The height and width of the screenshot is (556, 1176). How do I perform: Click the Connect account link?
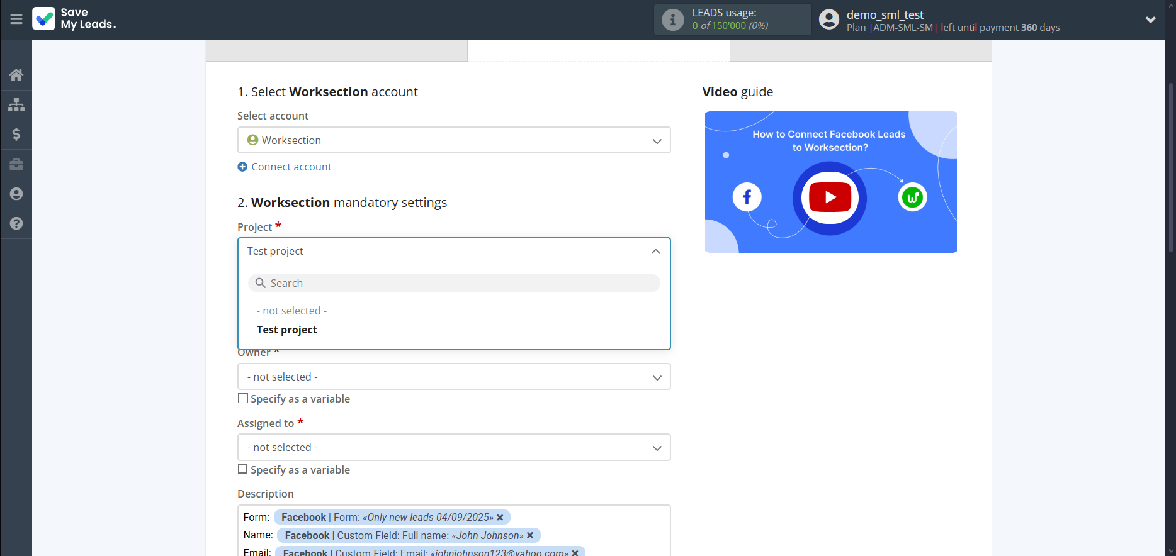[x=291, y=167]
